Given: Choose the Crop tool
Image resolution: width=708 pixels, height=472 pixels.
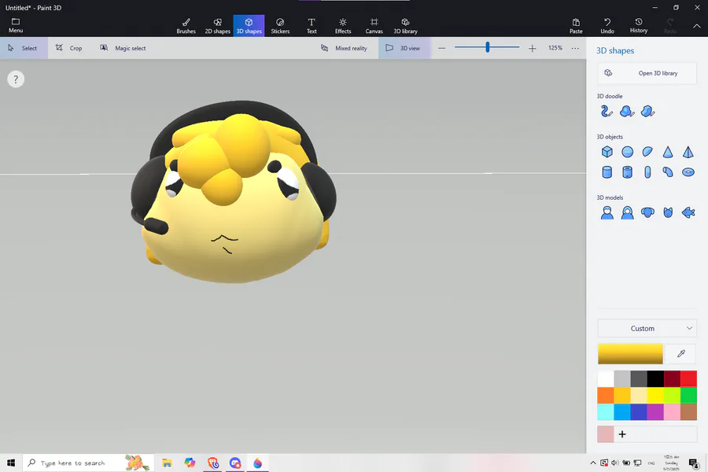Looking at the screenshot, I should click(x=68, y=48).
